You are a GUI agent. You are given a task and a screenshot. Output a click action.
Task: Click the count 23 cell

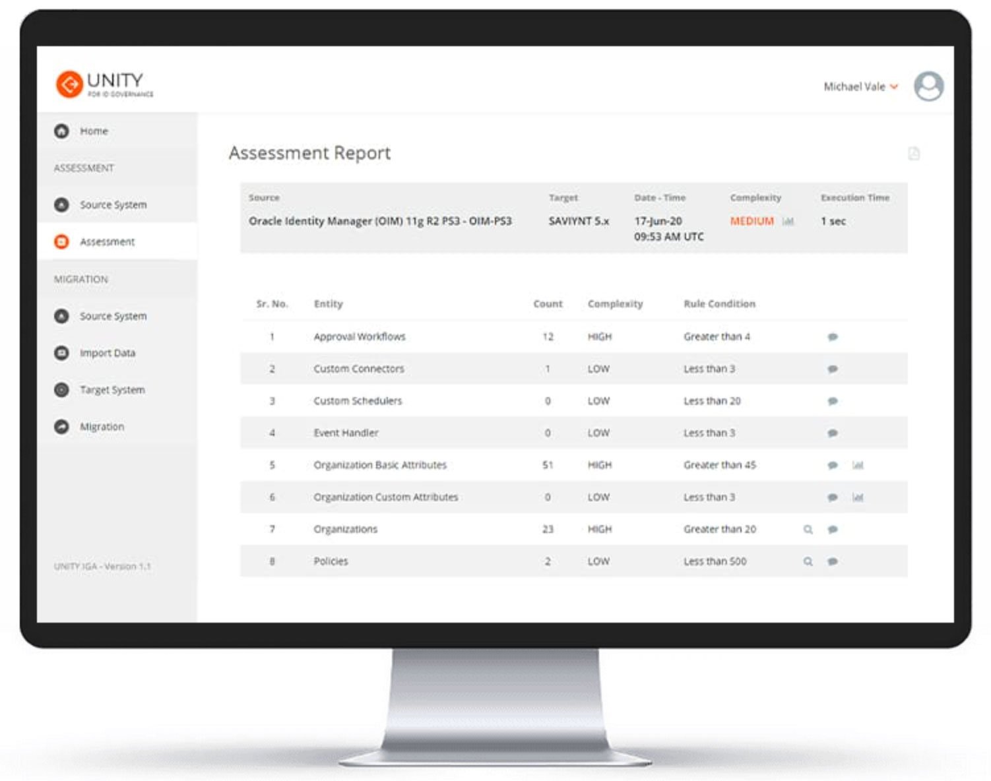(548, 529)
